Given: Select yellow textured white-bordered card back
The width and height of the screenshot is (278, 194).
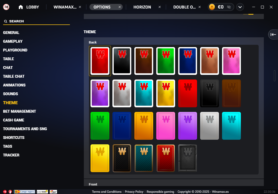Looking at the screenshot, I should [x=166, y=93].
